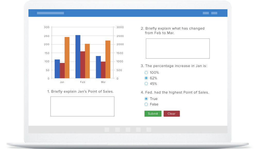Viewport: 257px width, 149px height.
Task: Click the leftmost icon in the bottom taskbar
Action: [x=107, y=130]
